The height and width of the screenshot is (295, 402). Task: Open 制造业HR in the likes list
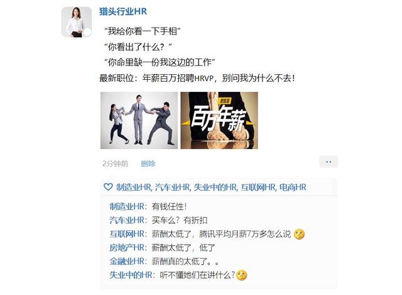pyautogui.click(x=134, y=187)
